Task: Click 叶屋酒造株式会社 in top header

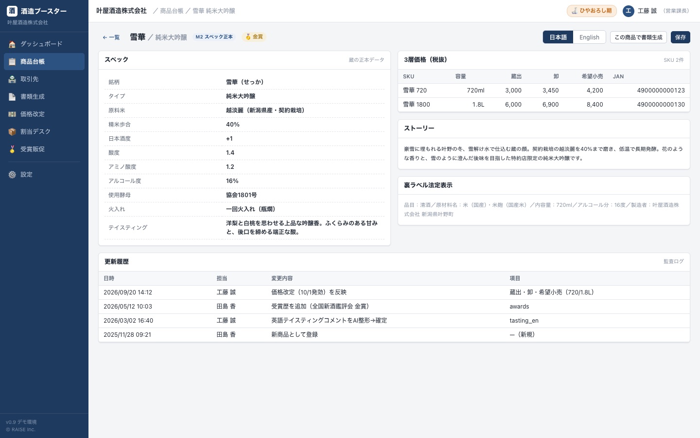Action: pyautogui.click(x=122, y=11)
